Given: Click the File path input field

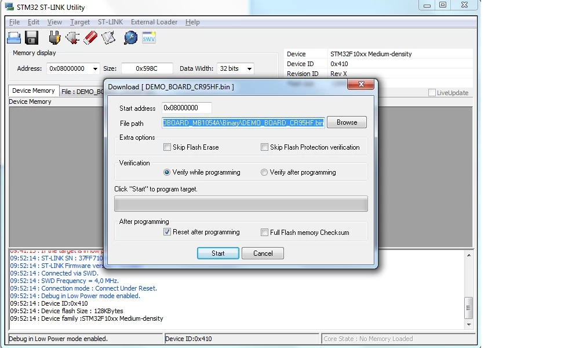Looking at the screenshot, I should 243,123.
